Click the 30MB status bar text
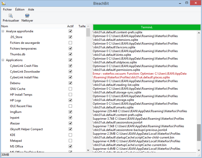Screen dimensions: 202x158 pos(5,155)
